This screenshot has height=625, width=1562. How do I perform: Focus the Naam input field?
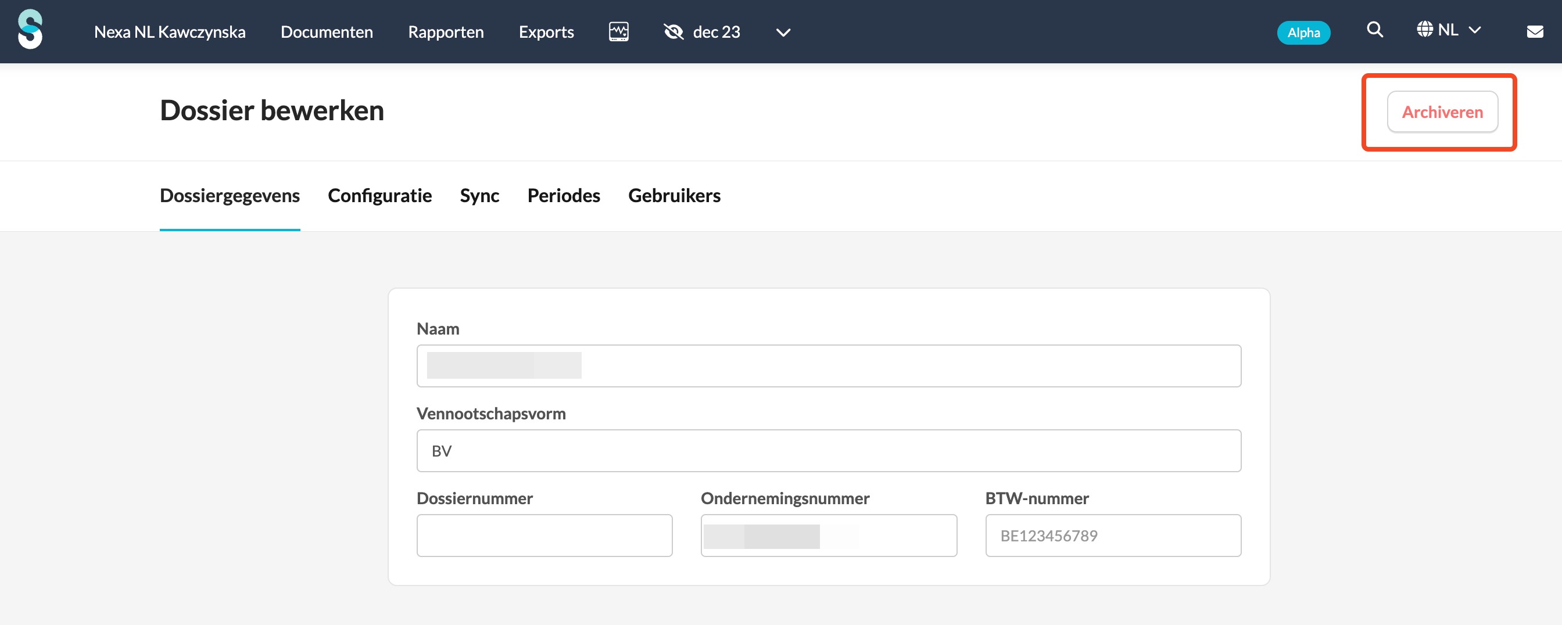coord(828,366)
